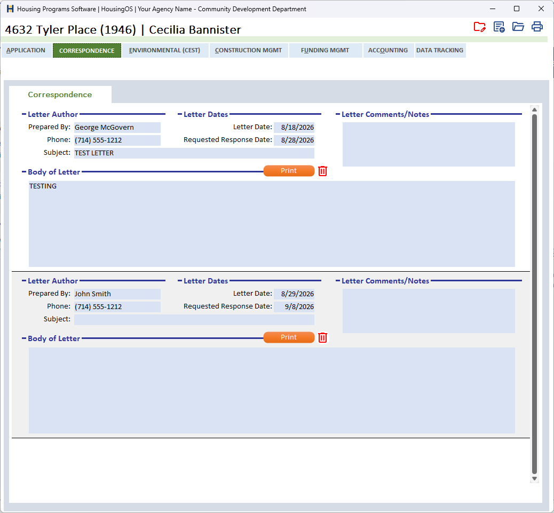554x513 pixels.
Task: Delete John Smith's letter with trash icon
Action: pyautogui.click(x=322, y=337)
